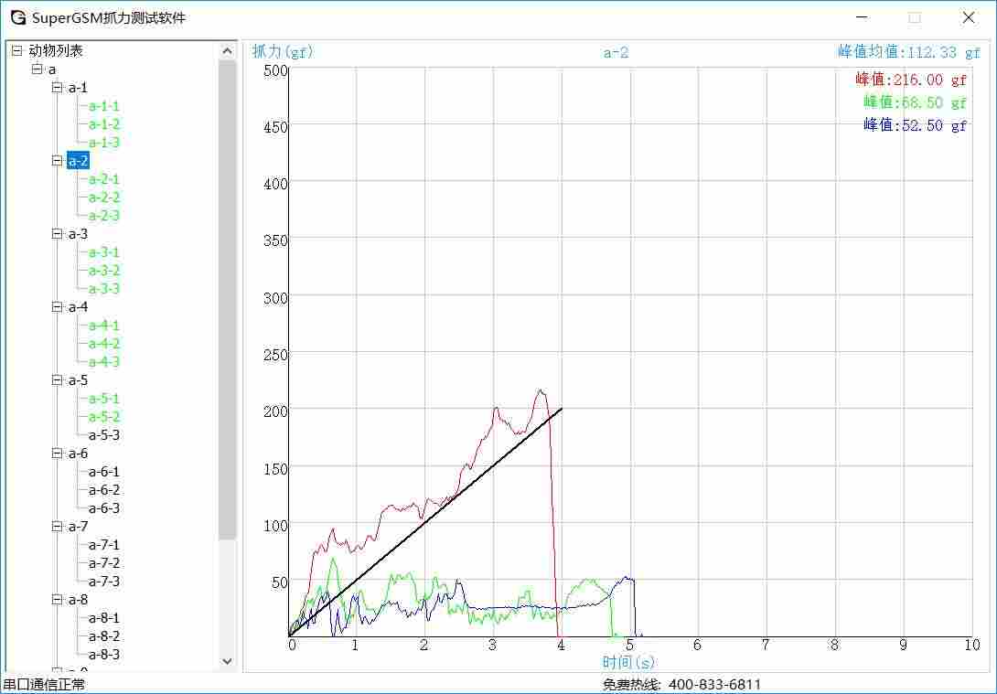Close the SuperGSM window

coord(969,17)
